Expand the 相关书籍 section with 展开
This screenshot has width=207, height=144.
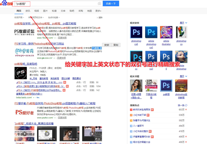183,76
